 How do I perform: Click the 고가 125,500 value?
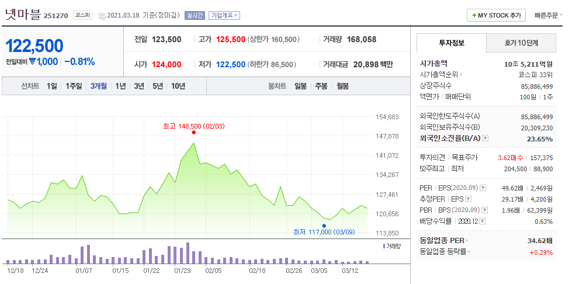(x=231, y=40)
